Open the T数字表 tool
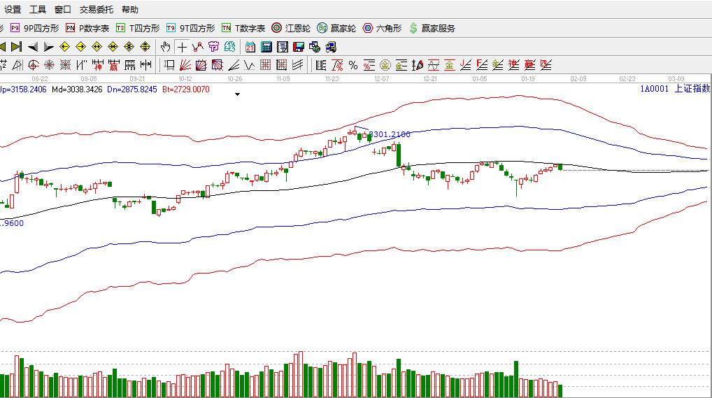Viewport: 712px width, 398px height. 243,28
